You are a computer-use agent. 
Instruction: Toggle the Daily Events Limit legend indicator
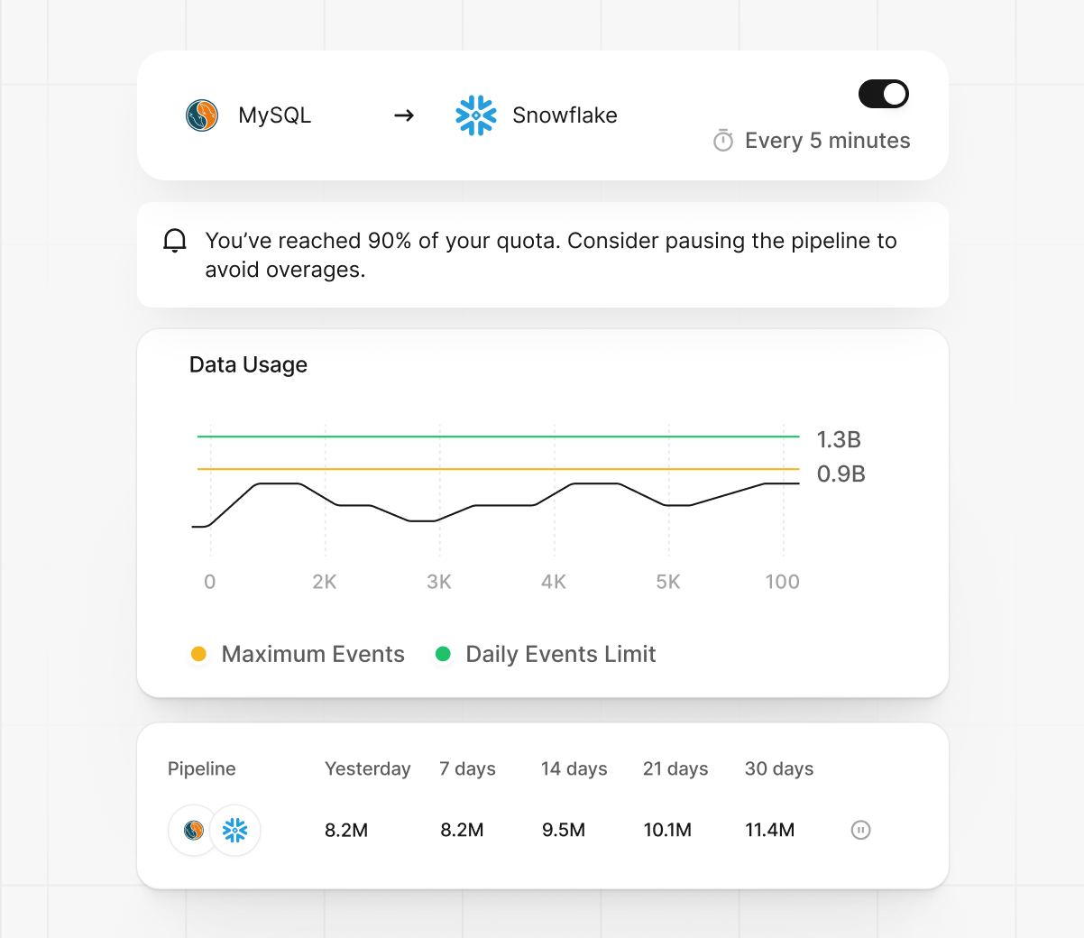point(443,654)
